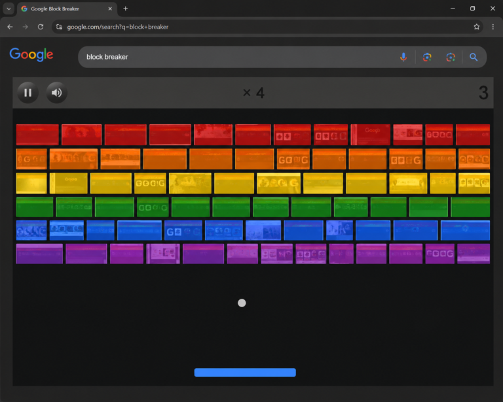Viewport: 503px width, 402px height.
Task: Click the first red brick in top row
Action: pyautogui.click(x=37, y=135)
